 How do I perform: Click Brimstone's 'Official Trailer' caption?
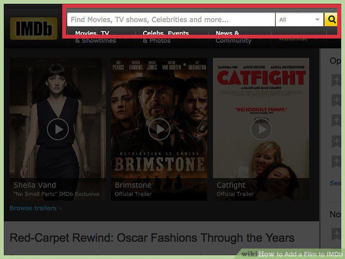pyautogui.click(x=133, y=194)
